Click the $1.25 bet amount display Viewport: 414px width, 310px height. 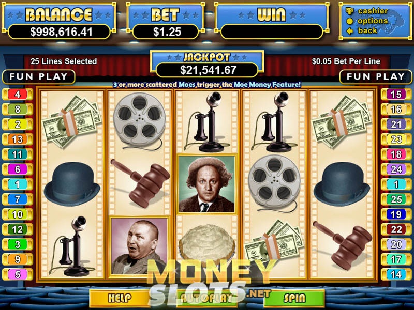click(166, 32)
